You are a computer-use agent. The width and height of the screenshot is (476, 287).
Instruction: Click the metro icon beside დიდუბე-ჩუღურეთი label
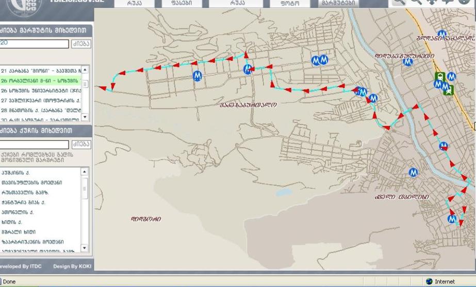pyautogui.click(x=408, y=62)
